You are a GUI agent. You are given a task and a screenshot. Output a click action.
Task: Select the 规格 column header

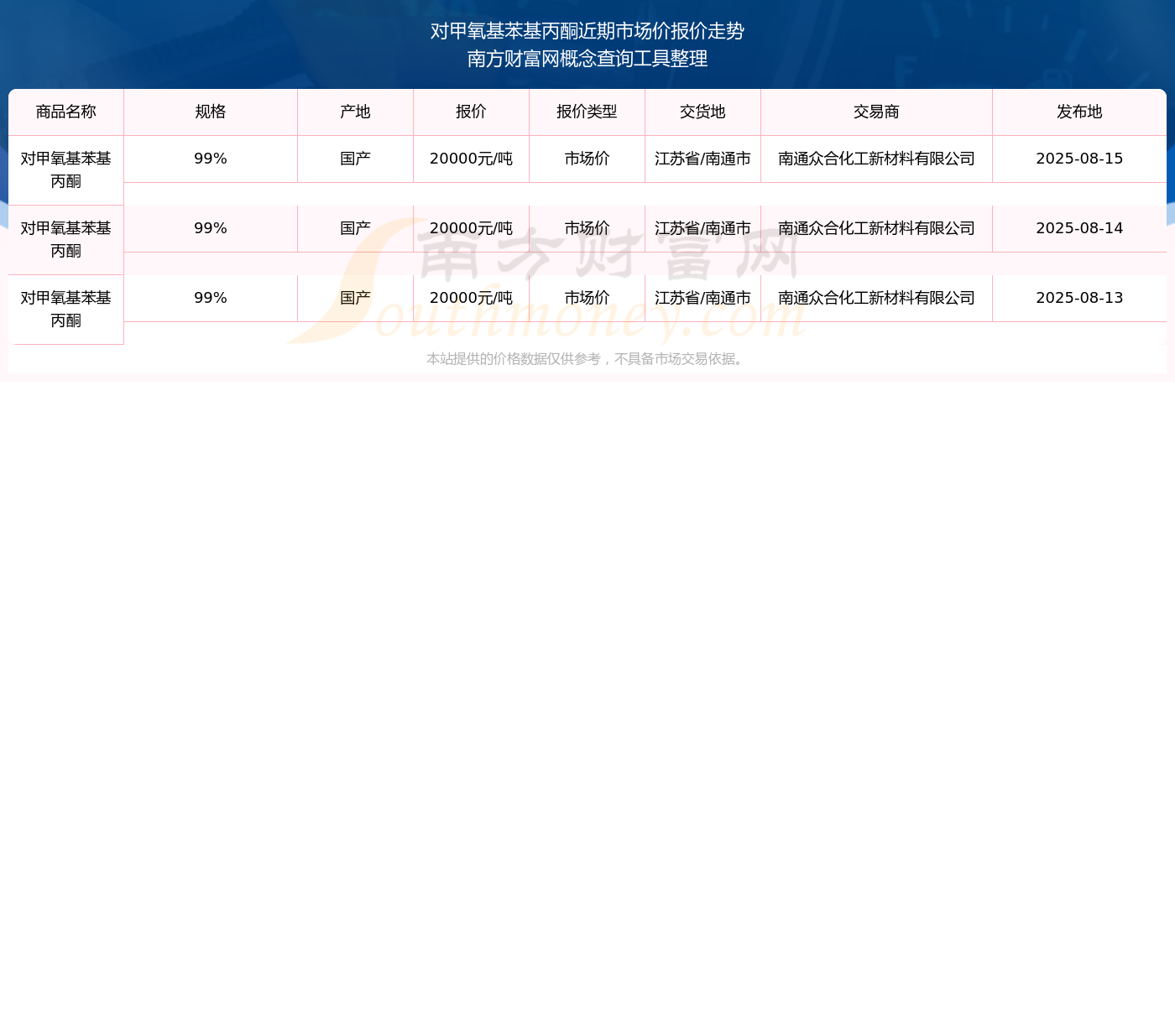[211, 112]
